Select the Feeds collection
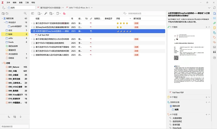The width and height of the screenshot is (217, 129). point(15,42)
